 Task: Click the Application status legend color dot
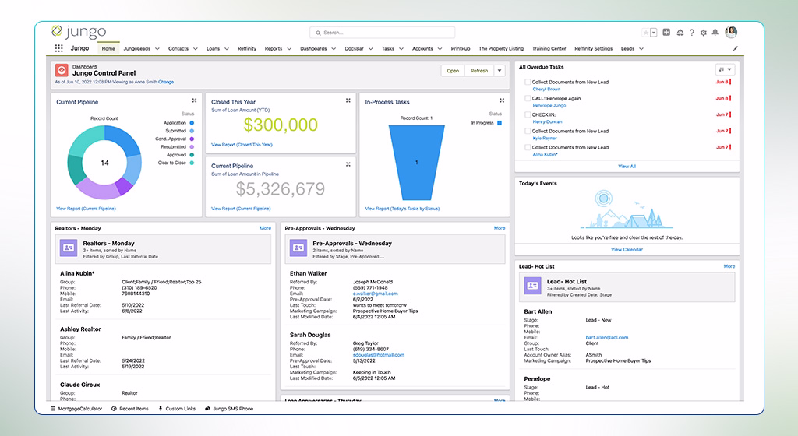pyautogui.click(x=192, y=123)
